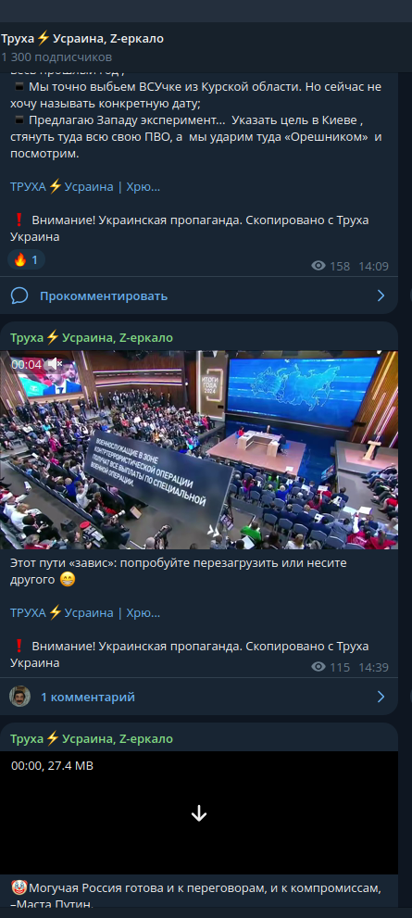Click the eye views icon showing 158

[x=318, y=266]
